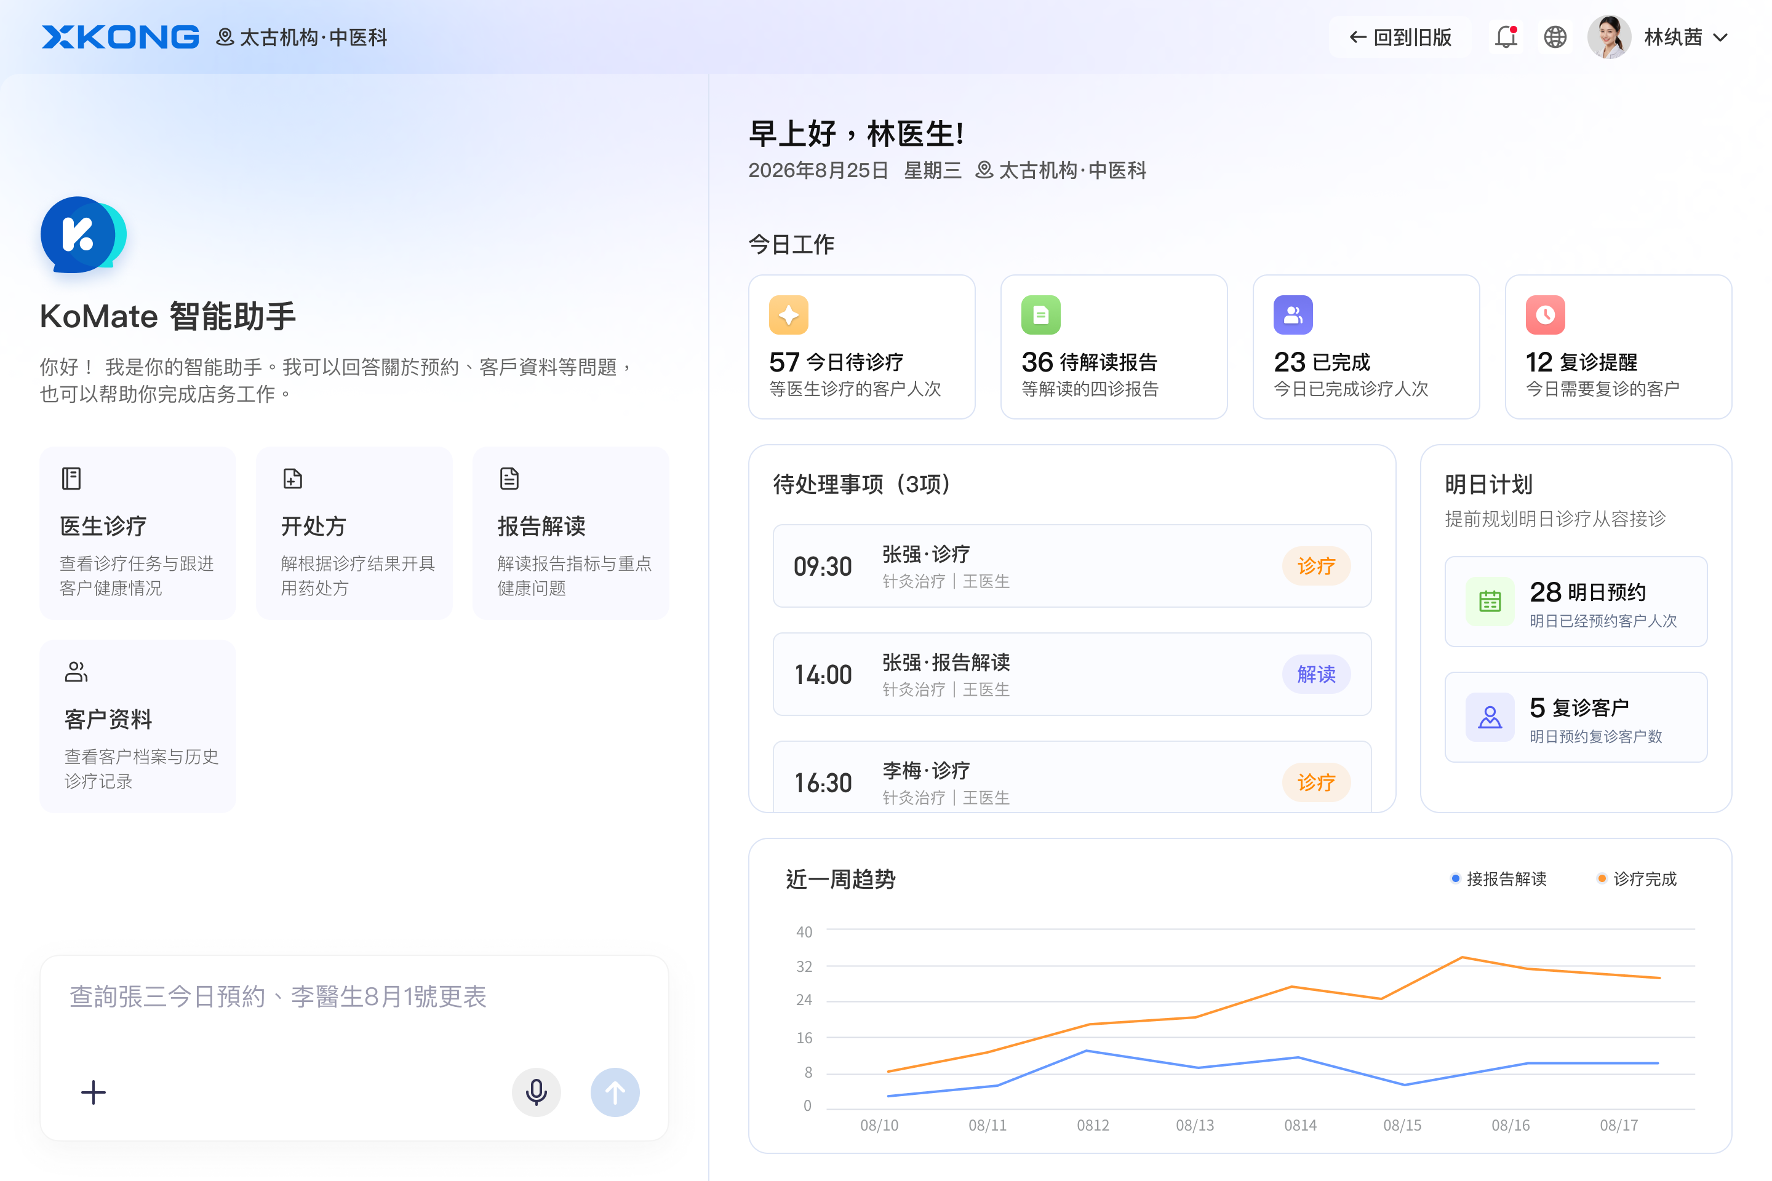The height and width of the screenshot is (1181, 1772).
Task: Click the green 待解读报告 document icon
Action: pyautogui.click(x=1041, y=315)
